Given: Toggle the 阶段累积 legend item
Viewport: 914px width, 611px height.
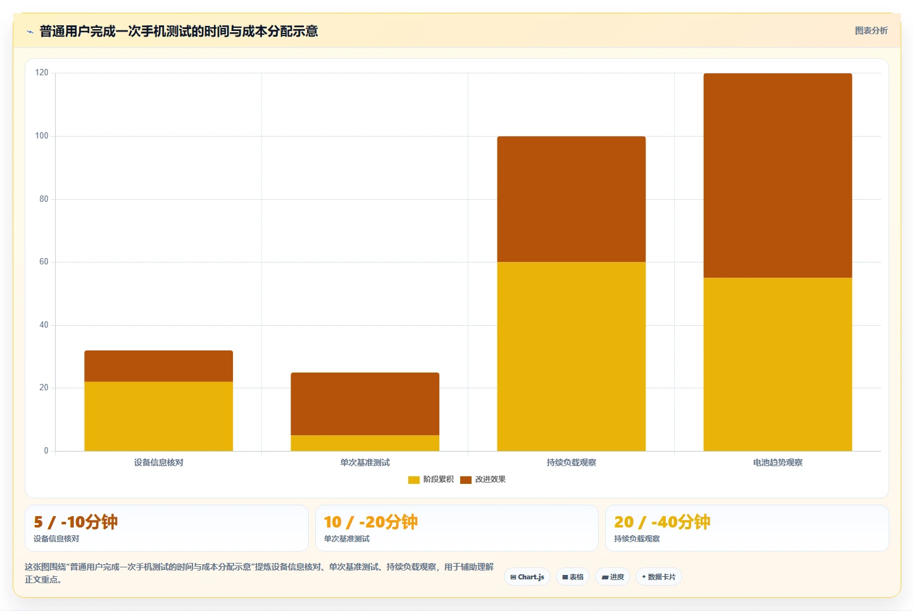Looking at the screenshot, I should tap(431, 479).
